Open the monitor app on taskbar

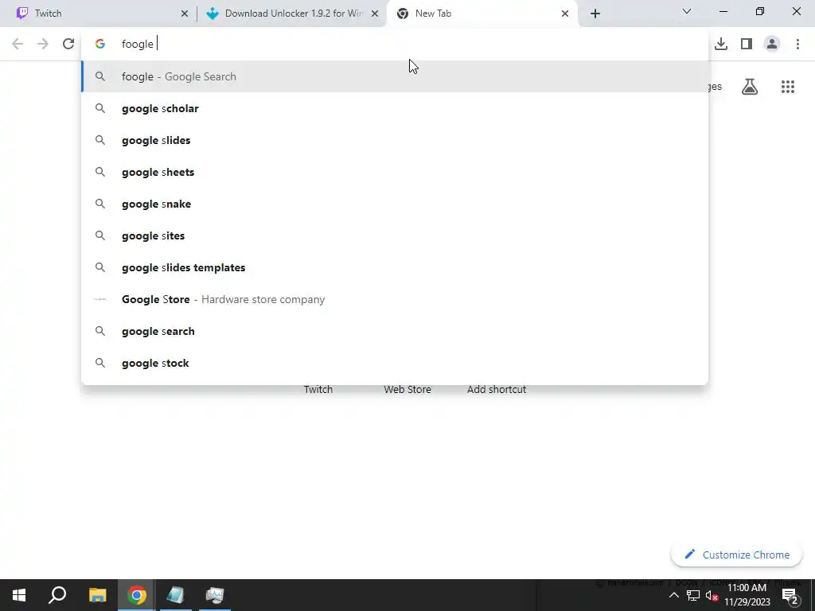point(215,595)
